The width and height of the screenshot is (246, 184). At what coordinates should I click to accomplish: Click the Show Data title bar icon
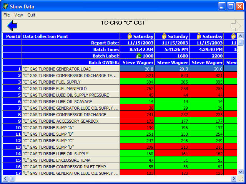[x=5, y=7]
